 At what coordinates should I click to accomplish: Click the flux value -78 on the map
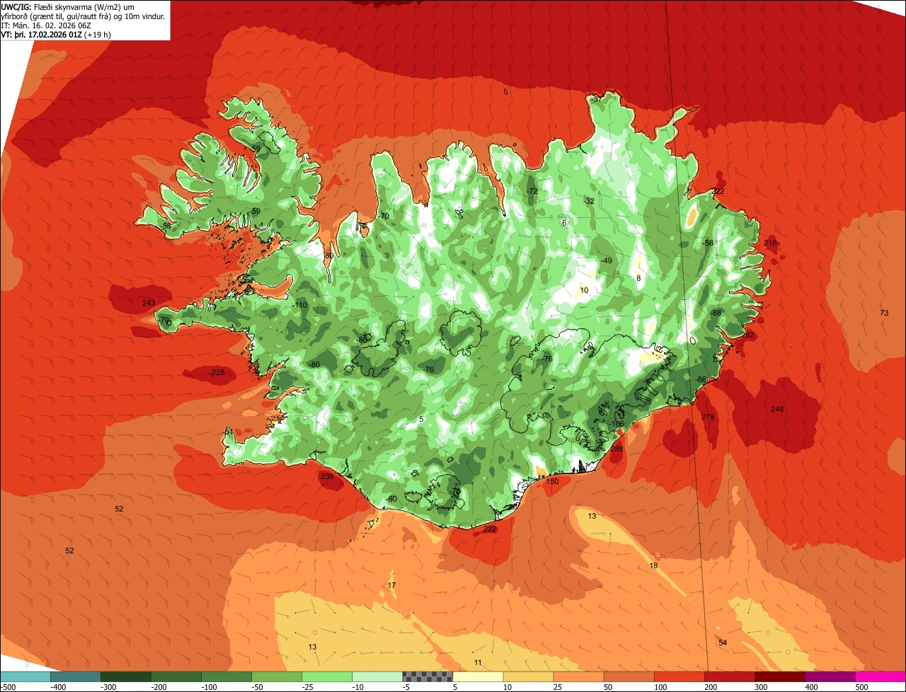click(x=455, y=492)
